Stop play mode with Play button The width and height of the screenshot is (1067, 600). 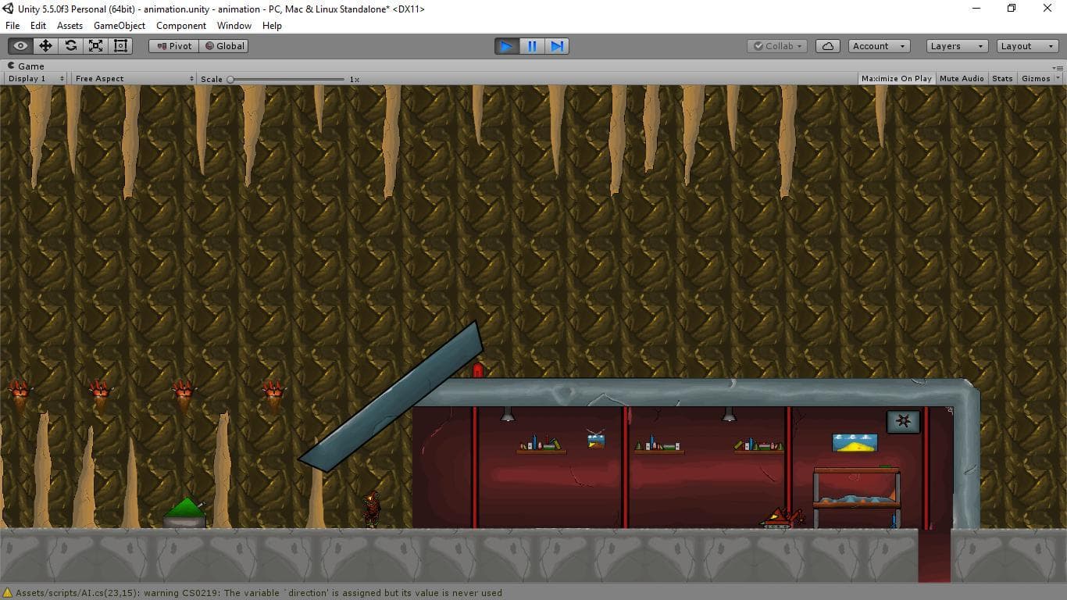tap(507, 46)
